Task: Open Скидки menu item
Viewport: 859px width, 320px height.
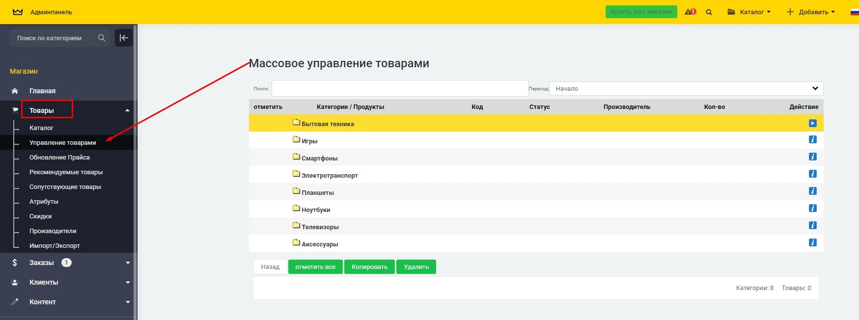Action: click(40, 216)
